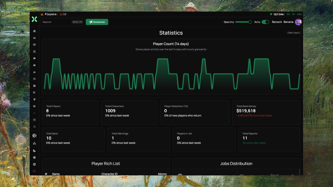The image size is (333, 187).
Task: Click the Jobs Distribution heading
Action: (x=236, y=164)
